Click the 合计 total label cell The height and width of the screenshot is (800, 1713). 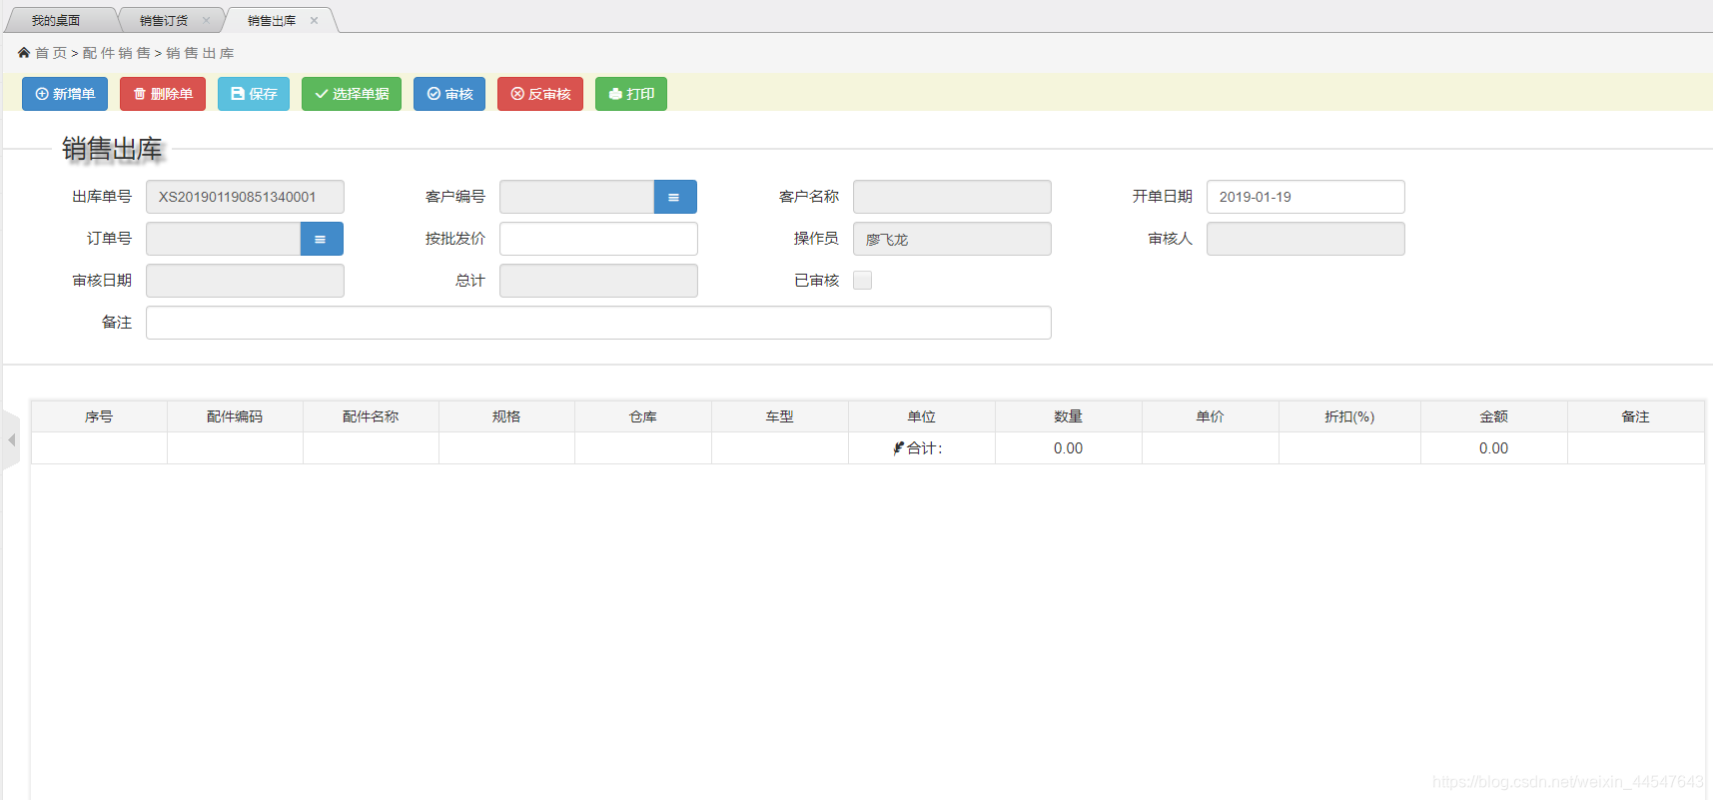click(922, 448)
